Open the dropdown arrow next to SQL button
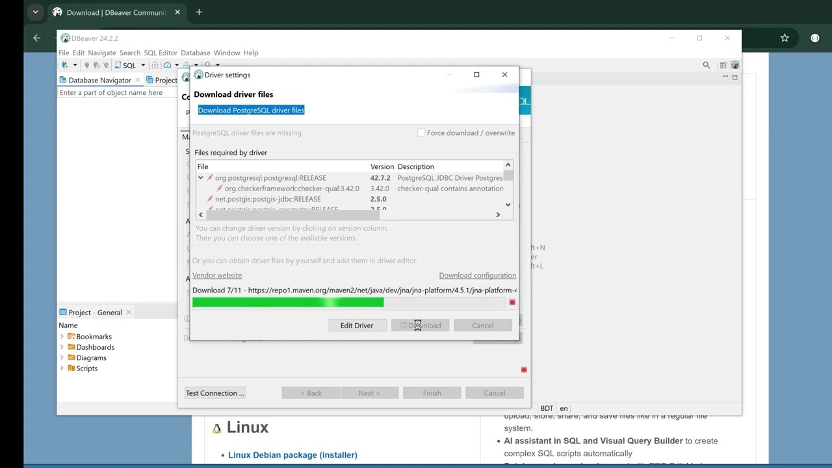832x468 pixels. point(143,65)
